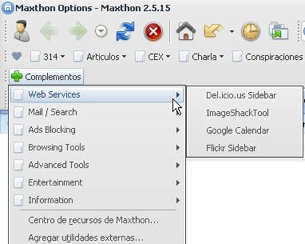Screen dimensions: 305x244
Task: Expand the Articulos bookmarks folder
Action: coord(100,57)
